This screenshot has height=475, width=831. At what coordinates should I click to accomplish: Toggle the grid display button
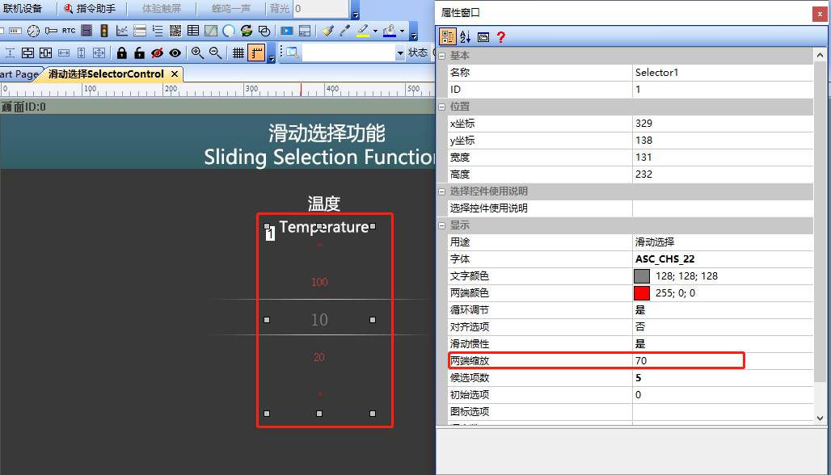[x=238, y=53]
